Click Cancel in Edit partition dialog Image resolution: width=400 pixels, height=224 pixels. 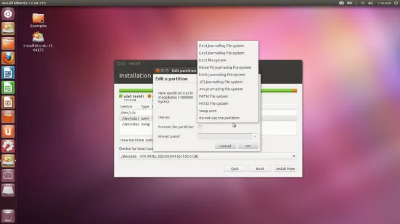tap(225, 146)
